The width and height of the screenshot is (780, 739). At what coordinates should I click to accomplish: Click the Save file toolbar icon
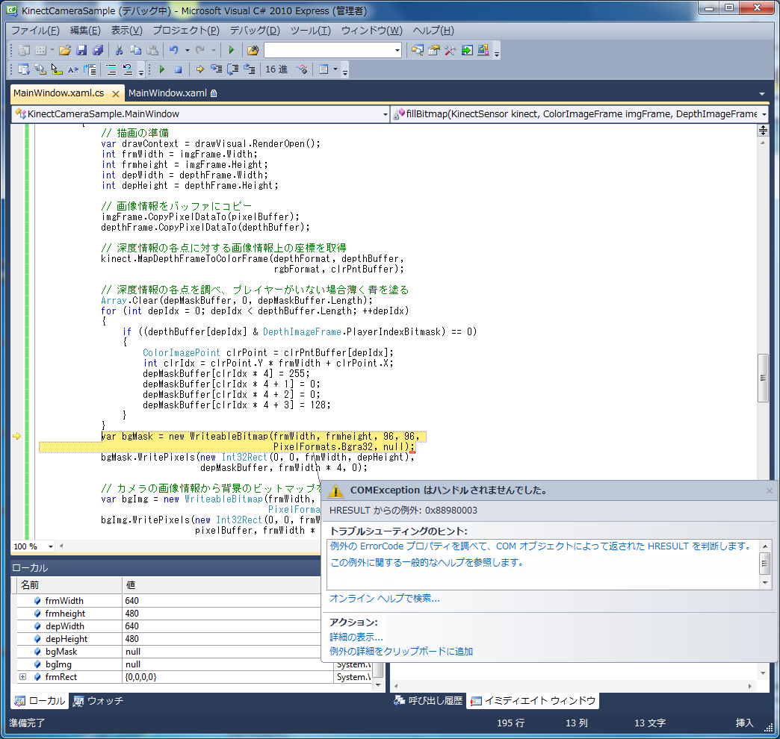(81, 50)
